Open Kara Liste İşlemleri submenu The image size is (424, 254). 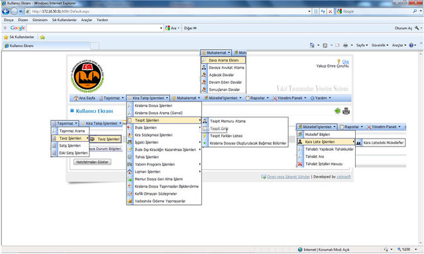click(326, 142)
